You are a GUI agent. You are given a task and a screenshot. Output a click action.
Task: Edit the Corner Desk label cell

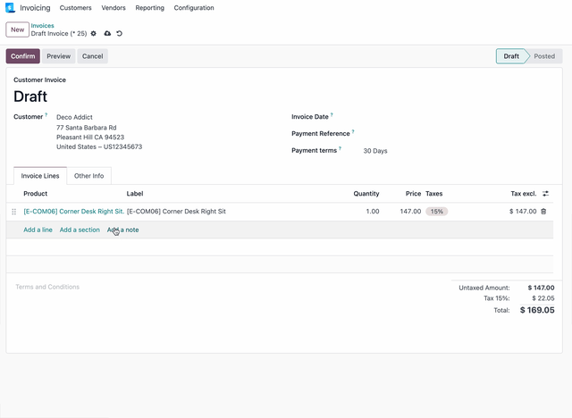pos(176,212)
